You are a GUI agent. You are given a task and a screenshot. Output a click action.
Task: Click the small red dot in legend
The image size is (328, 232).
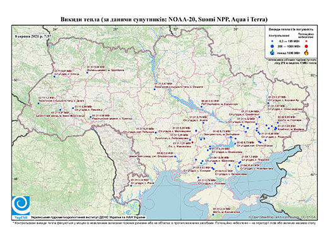[307, 41]
